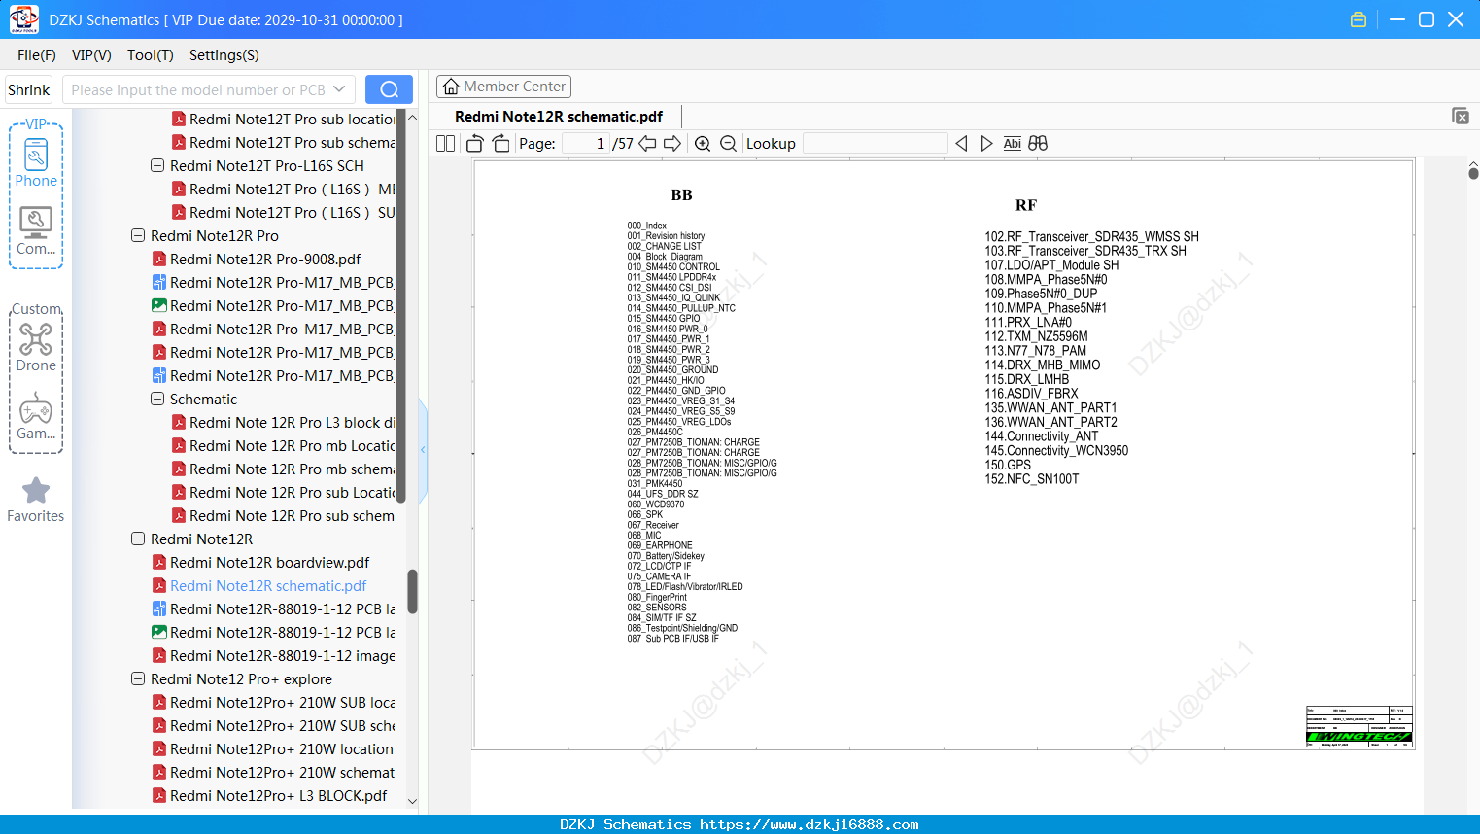This screenshot has width=1480, height=834.
Task: Collapse the Redmi Note12R folder
Action: pyautogui.click(x=138, y=539)
